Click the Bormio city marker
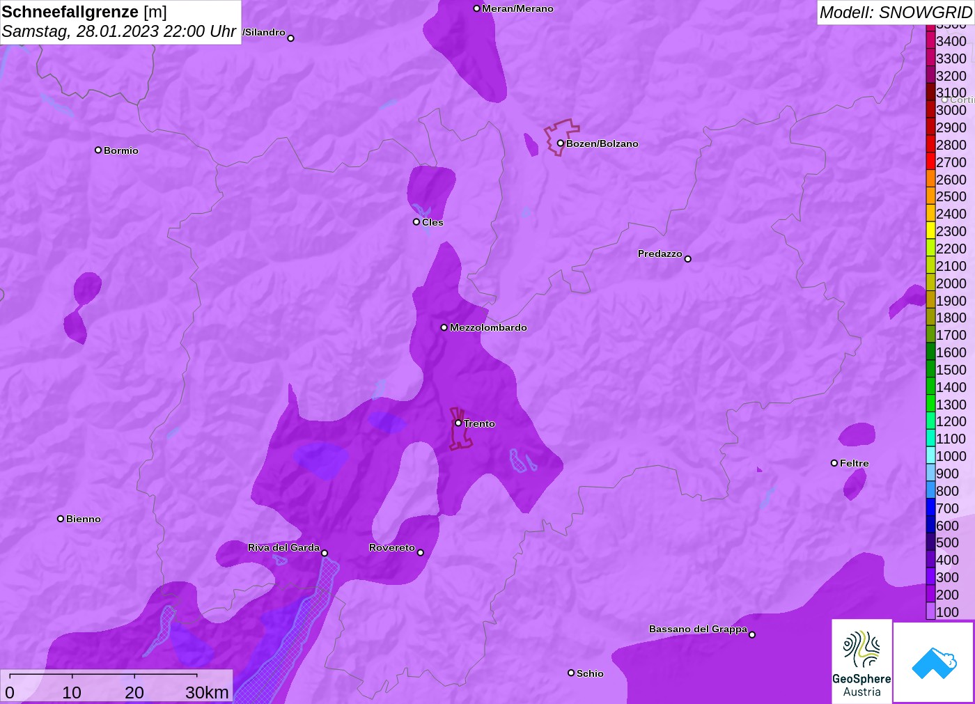975x704 pixels. [x=98, y=150]
